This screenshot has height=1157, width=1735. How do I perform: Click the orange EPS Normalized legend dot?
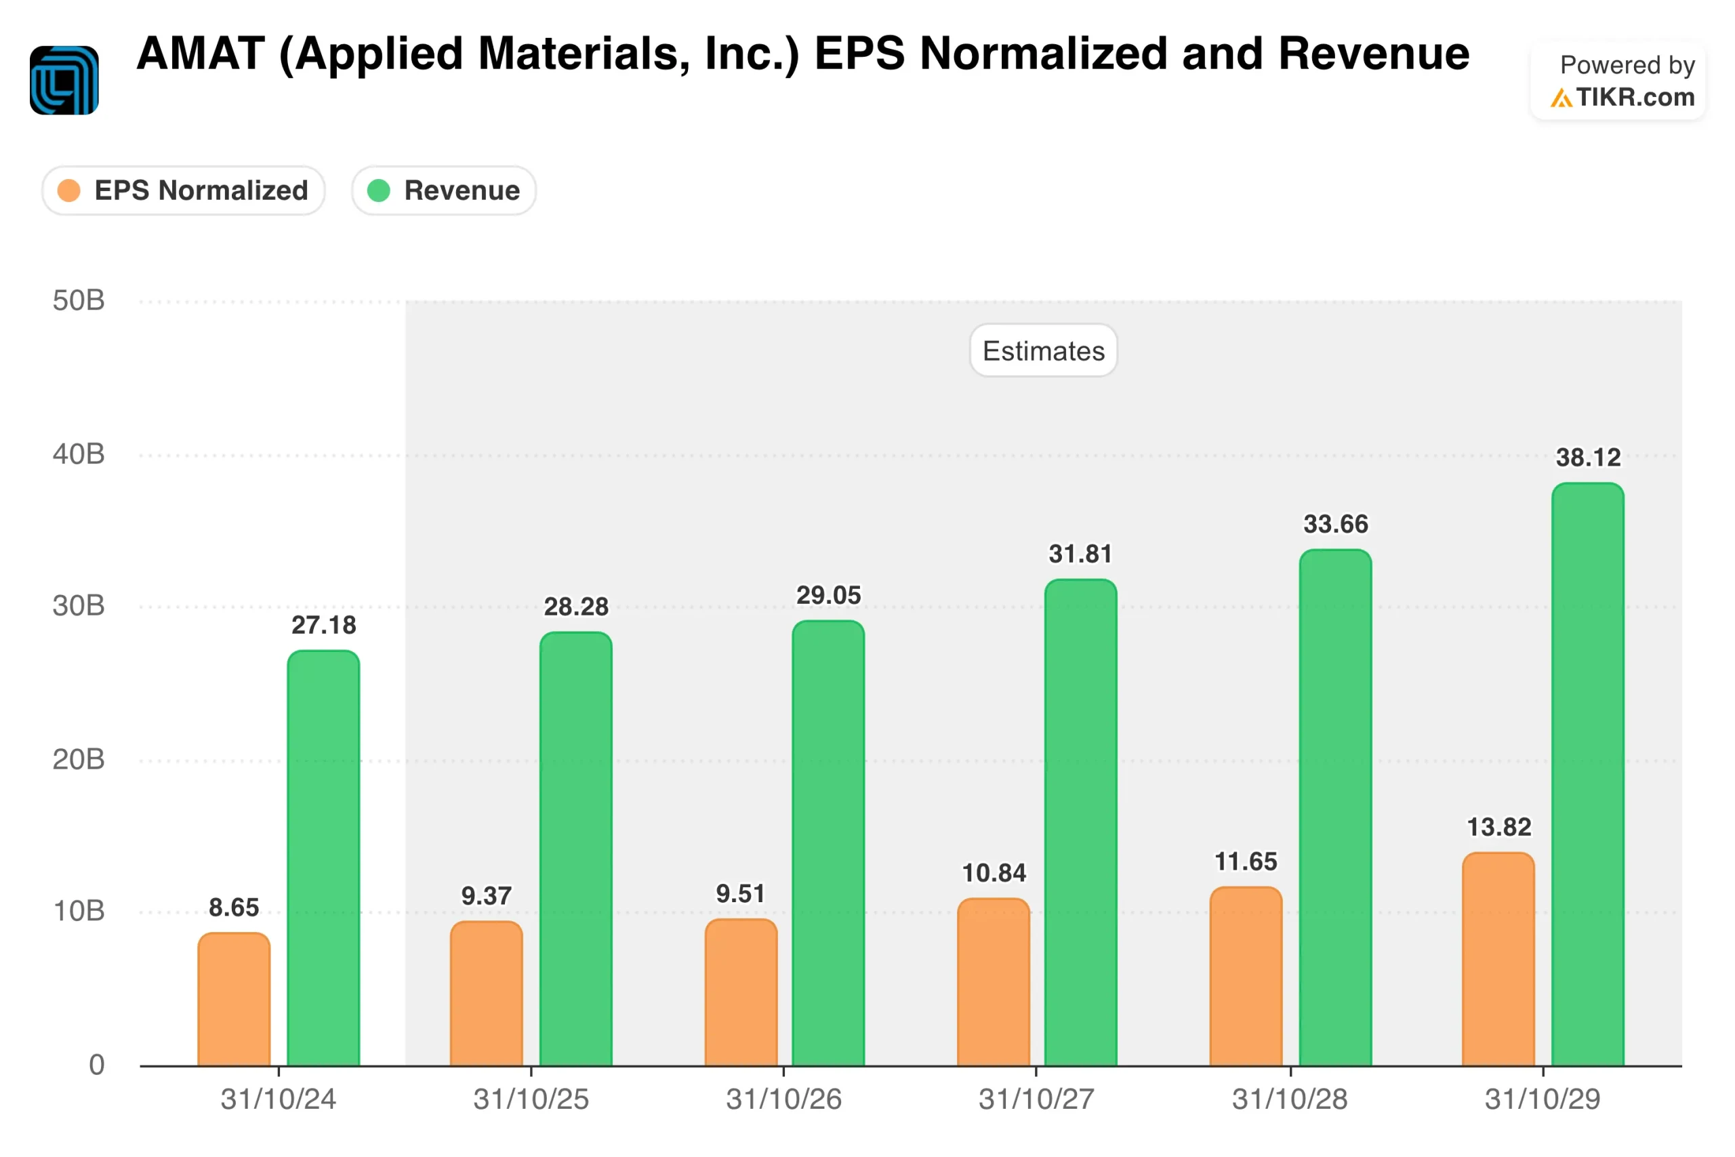[68, 190]
